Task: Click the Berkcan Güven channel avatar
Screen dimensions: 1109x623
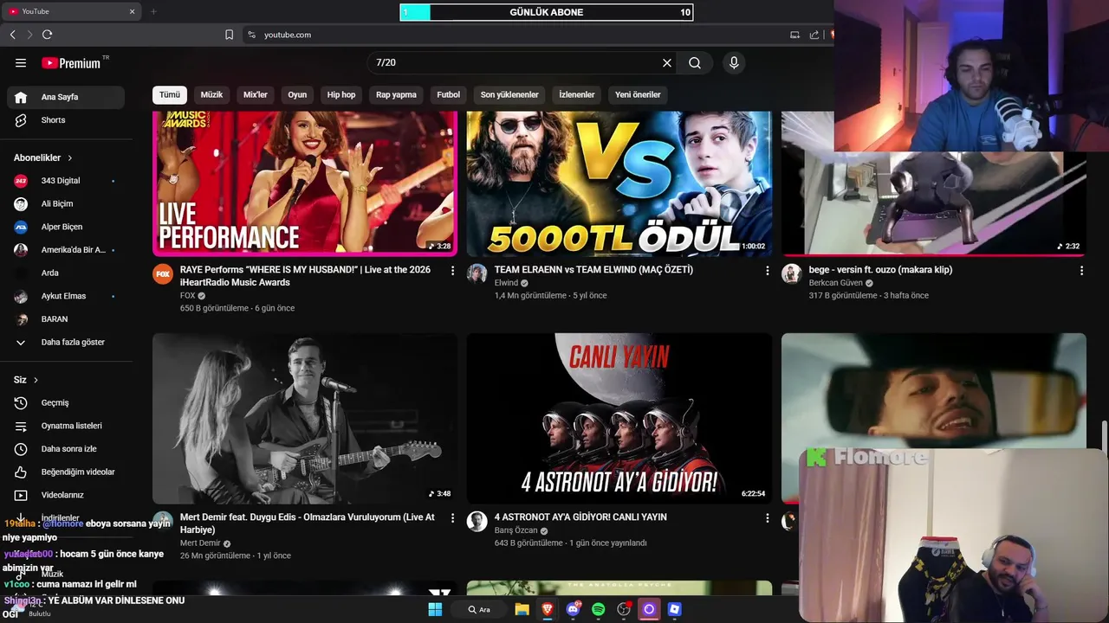Action: [792, 274]
